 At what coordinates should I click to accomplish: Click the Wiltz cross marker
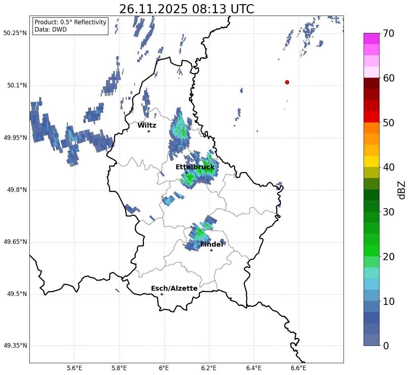(149, 131)
